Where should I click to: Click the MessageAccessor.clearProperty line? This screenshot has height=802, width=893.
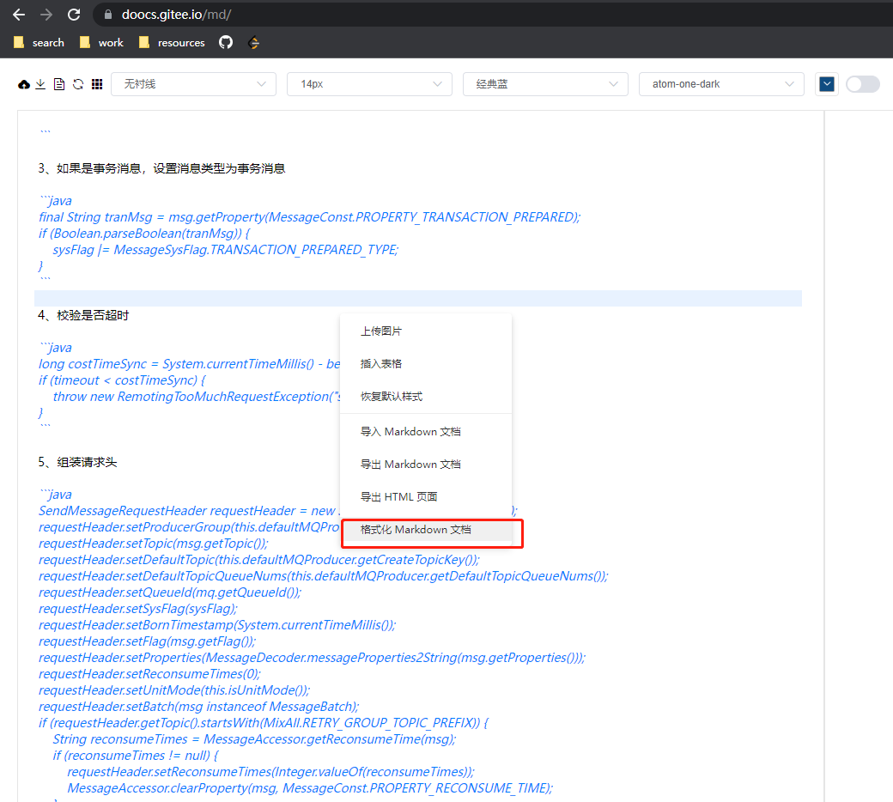click(310, 789)
